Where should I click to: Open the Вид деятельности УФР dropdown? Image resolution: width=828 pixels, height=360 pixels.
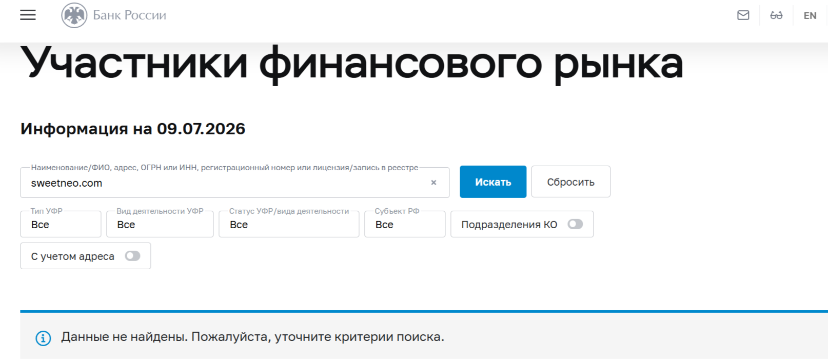pyautogui.click(x=160, y=224)
